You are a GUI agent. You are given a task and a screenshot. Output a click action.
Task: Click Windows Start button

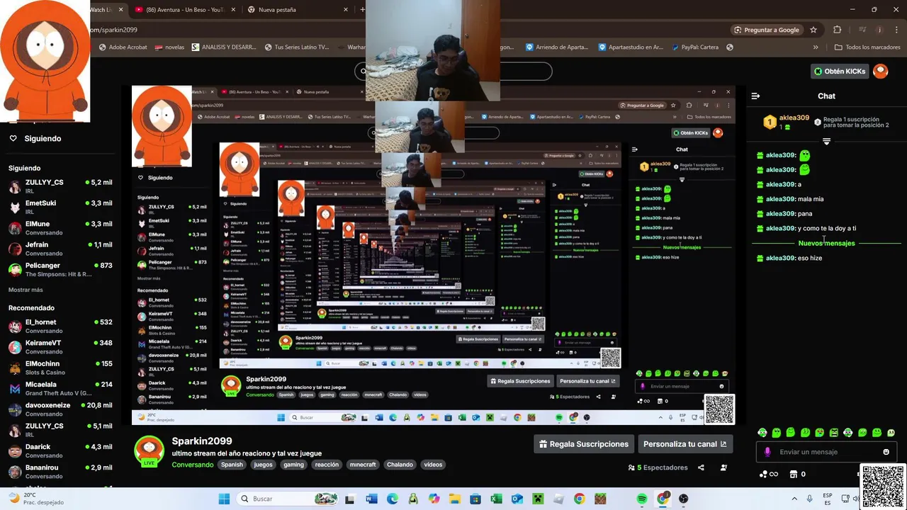pyautogui.click(x=224, y=499)
